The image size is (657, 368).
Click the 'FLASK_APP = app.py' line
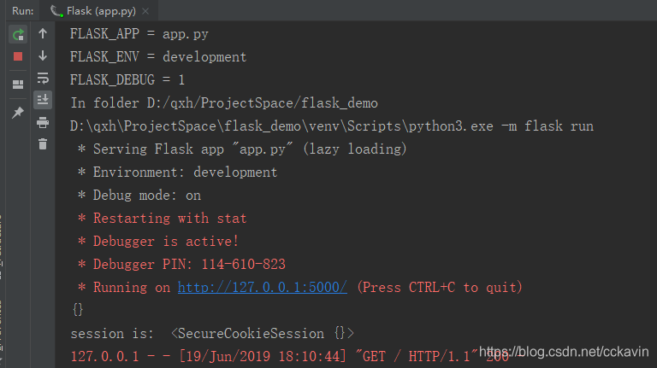coord(139,34)
